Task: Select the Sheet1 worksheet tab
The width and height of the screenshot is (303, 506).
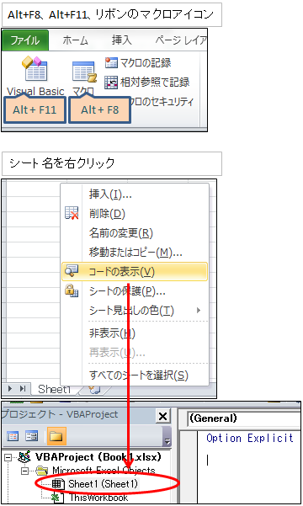Action: (x=54, y=389)
